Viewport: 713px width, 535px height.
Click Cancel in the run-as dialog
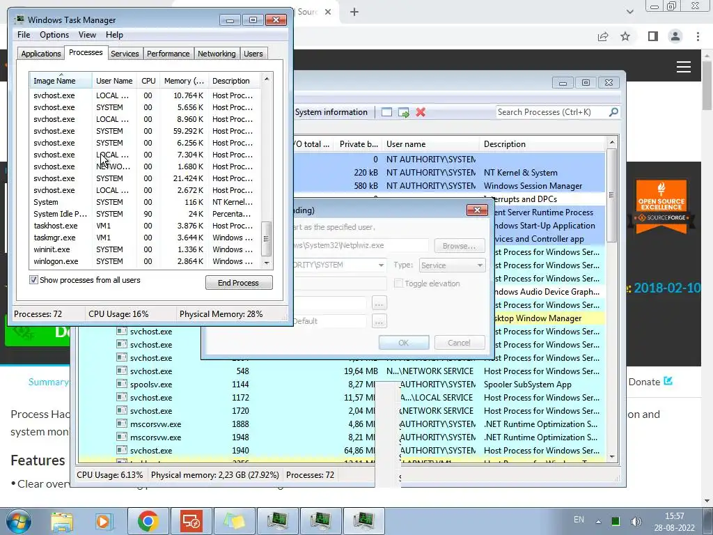[460, 343]
